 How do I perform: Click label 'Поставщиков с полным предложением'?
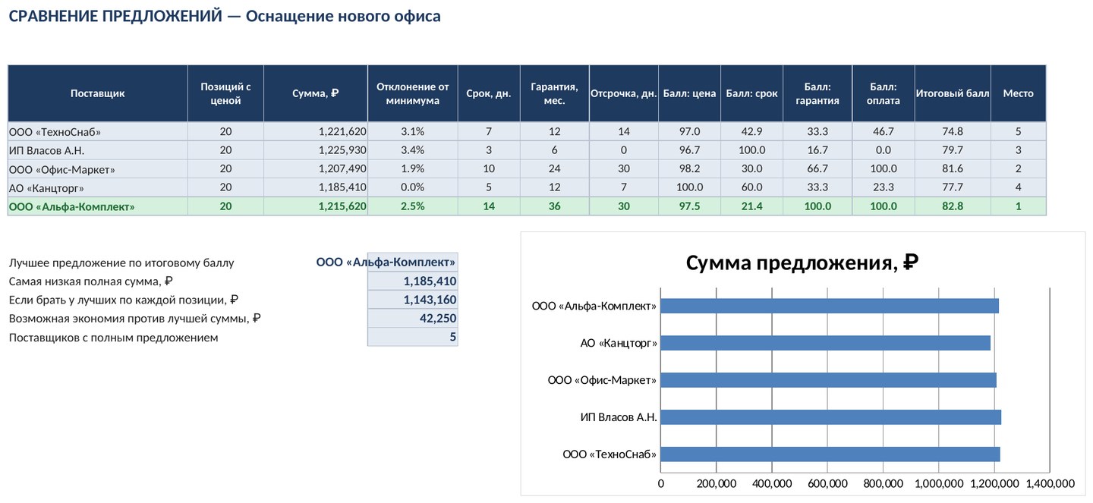coord(113,337)
